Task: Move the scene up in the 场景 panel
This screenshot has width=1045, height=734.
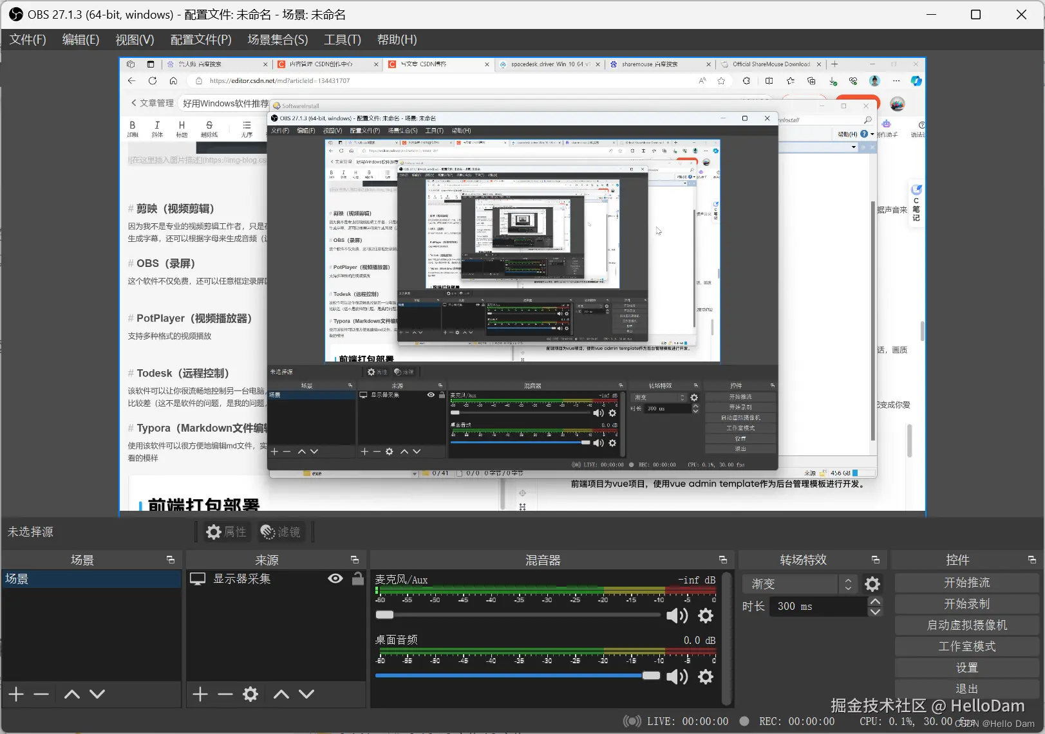Action: (72, 694)
